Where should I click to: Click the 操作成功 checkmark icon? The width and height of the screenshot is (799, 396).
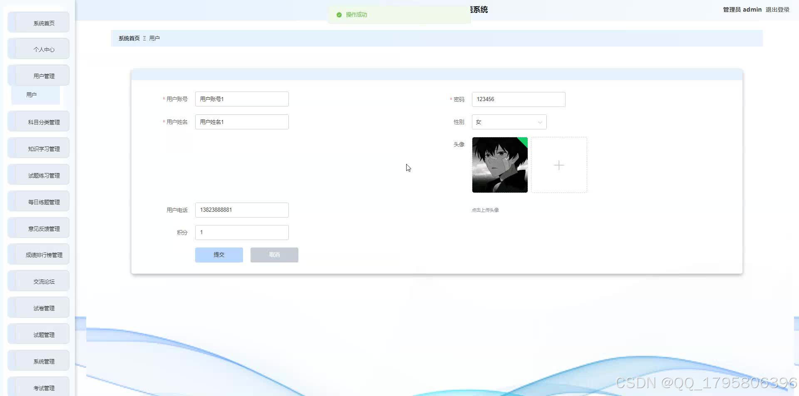339,15
